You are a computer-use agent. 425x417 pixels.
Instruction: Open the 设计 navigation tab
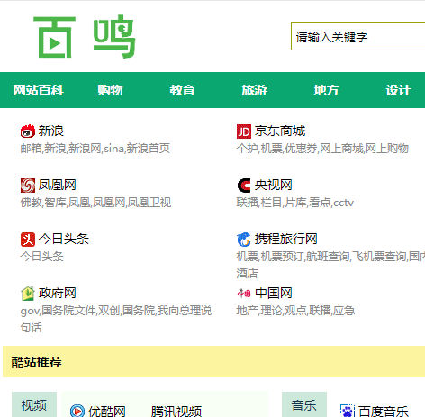[x=398, y=90]
